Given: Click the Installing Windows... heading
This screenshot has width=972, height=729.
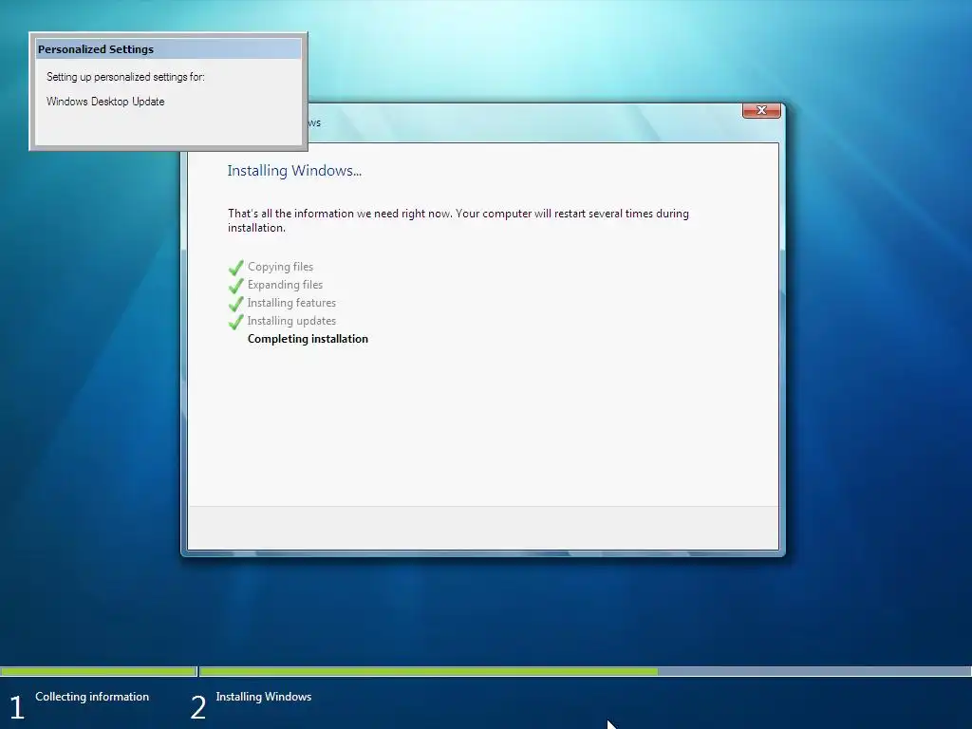Looking at the screenshot, I should tap(294, 171).
